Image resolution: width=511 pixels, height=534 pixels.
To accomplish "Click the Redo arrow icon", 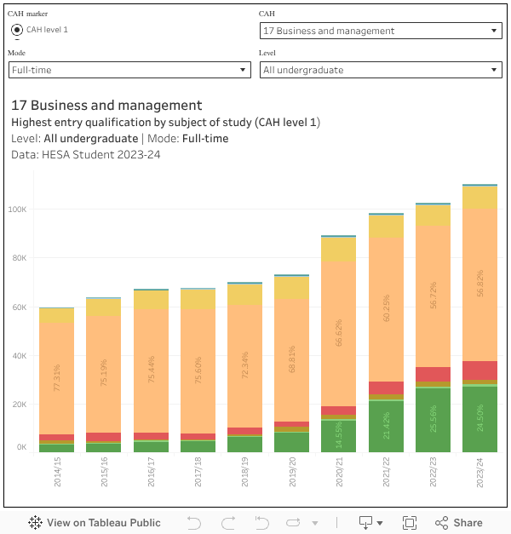I will (x=228, y=523).
